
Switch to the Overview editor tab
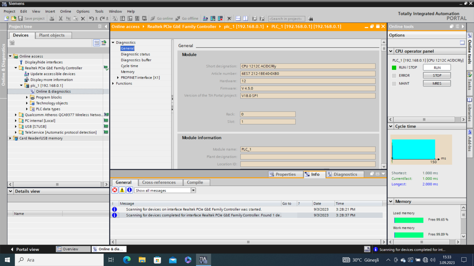(x=73, y=249)
